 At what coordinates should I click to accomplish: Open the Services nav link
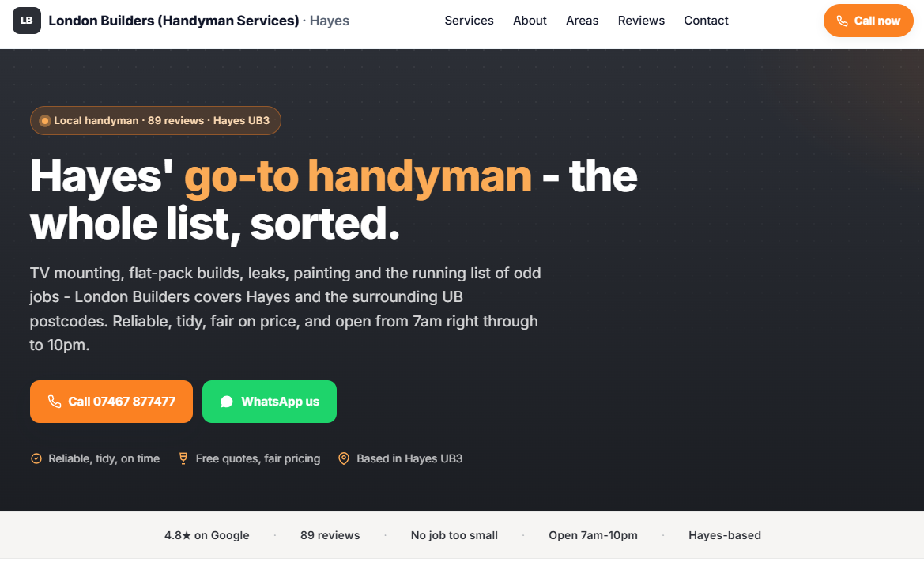click(469, 21)
